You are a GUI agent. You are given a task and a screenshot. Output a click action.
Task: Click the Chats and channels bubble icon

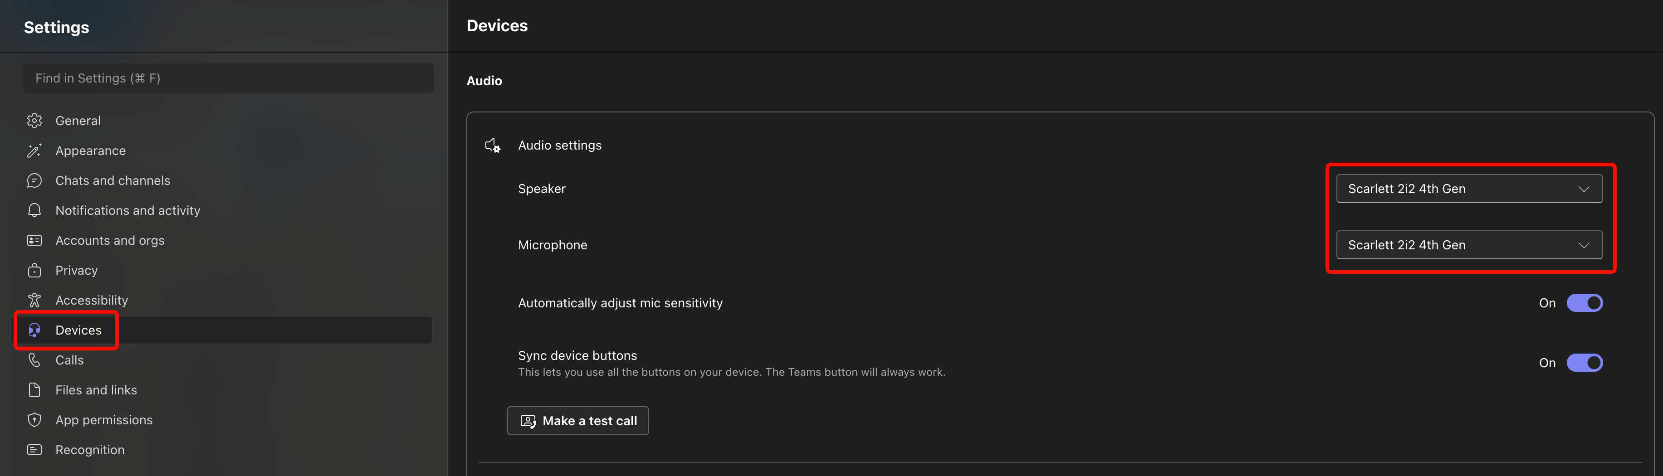(34, 180)
